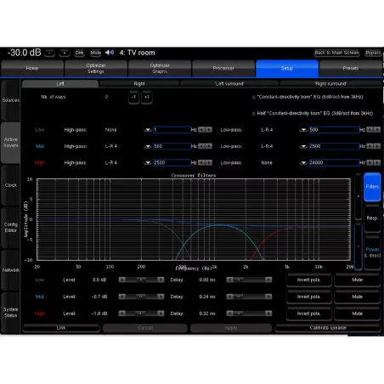
Task: Click the High high-pass frequency field
Action: [172, 162]
